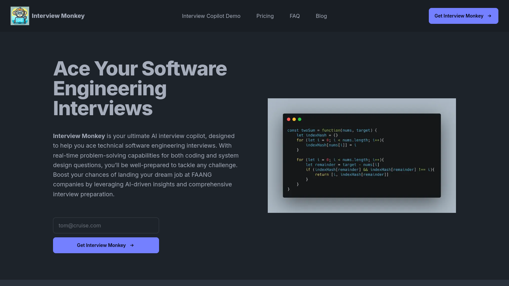Click the Interview Monkey brand name in header
Screen dimensions: 509x286
tap(58, 16)
